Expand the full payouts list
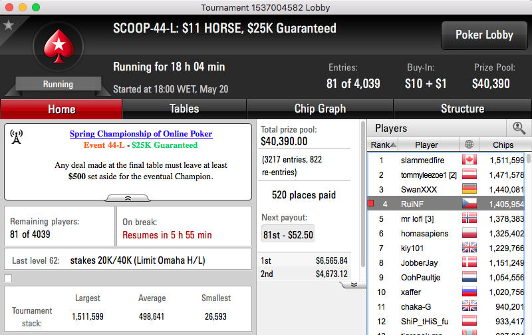The width and height of the screenshot is (532, 335). click(x=354, y=284)
